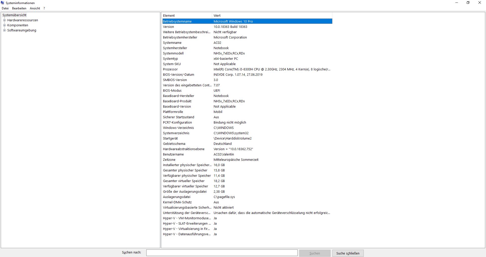Select the Installierter physischer Speicher row

pyautogui.click(x=247, y=165)
